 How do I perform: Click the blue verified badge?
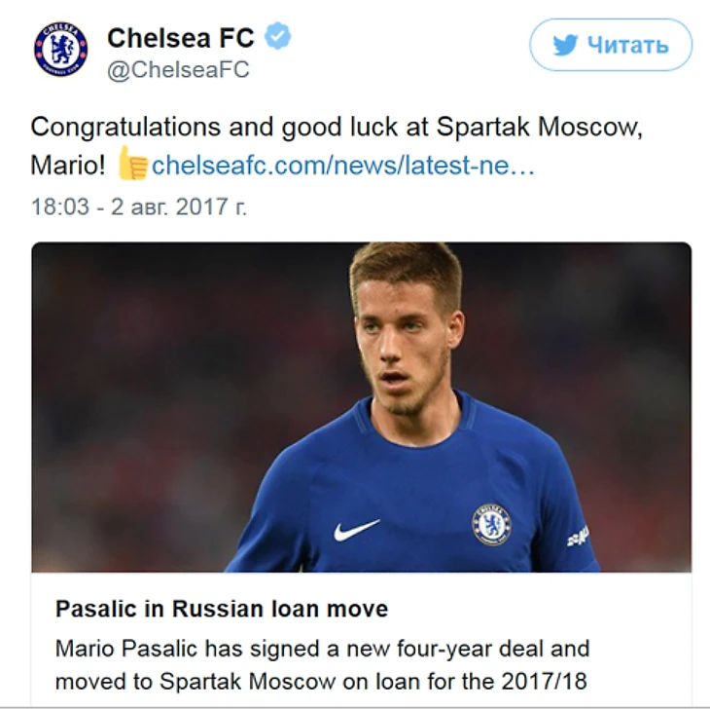click(278, 37)
